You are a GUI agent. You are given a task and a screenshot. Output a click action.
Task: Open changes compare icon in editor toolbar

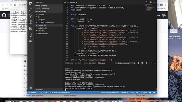[x=146, y=2]
